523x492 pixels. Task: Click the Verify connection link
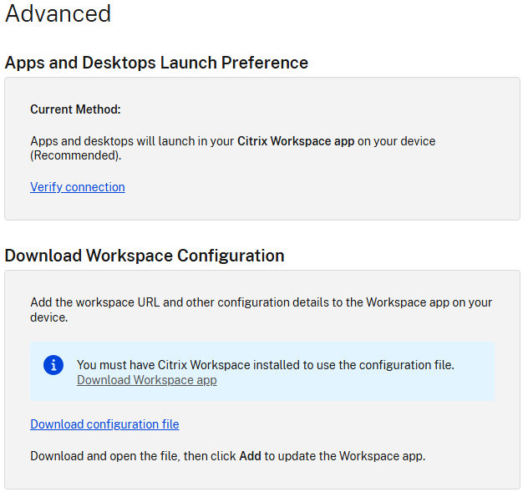coord(78,187)
